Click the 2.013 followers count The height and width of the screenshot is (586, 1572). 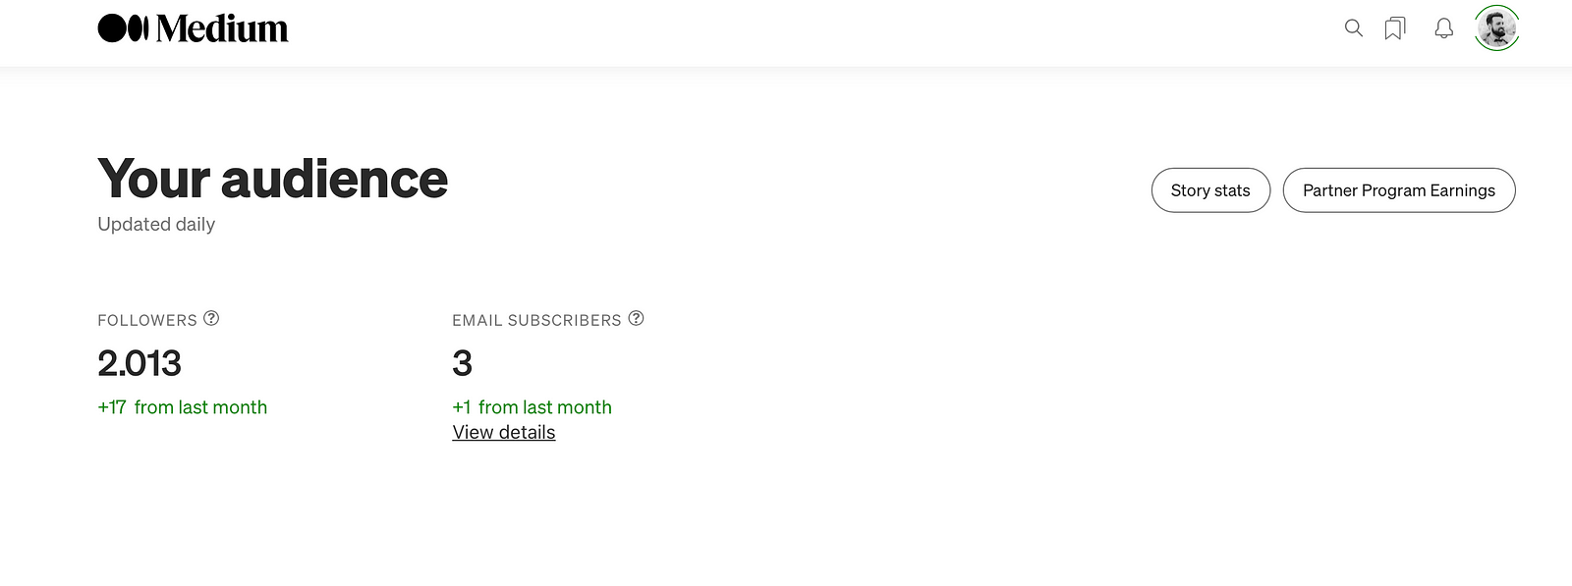coord(140,364)
